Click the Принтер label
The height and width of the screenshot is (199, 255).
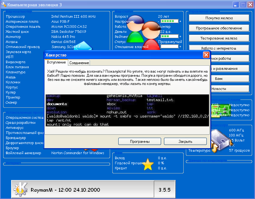(13, 97)
